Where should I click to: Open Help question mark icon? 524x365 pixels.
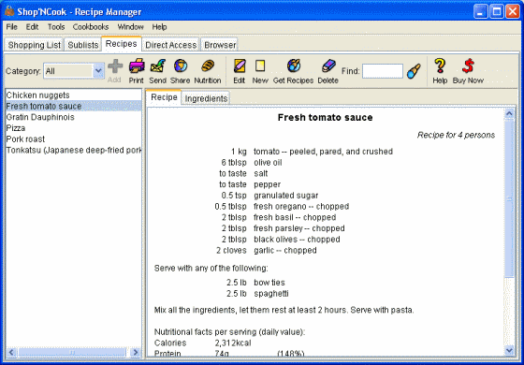440,66
